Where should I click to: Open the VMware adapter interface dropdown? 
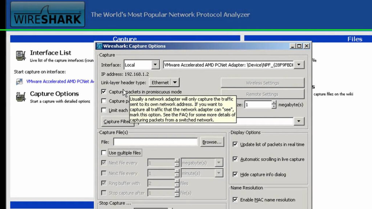(299, 65)
